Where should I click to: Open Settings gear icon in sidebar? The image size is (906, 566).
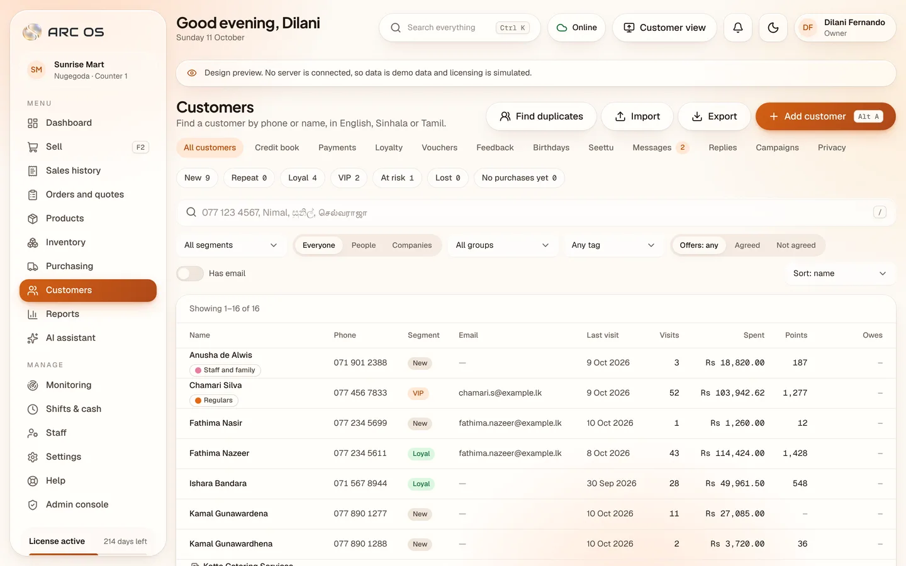(x=33, y=457)
